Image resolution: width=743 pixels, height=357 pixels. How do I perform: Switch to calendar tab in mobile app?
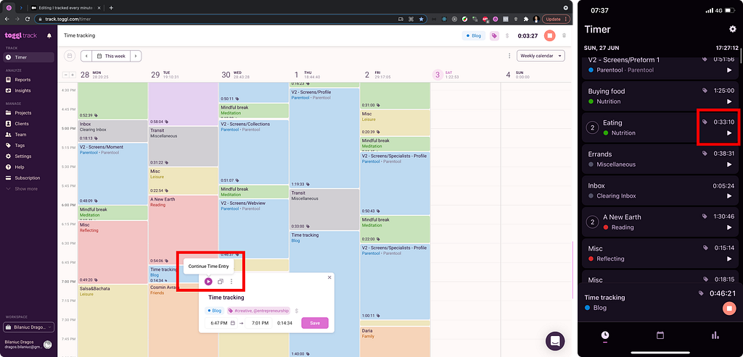[660, 335]
